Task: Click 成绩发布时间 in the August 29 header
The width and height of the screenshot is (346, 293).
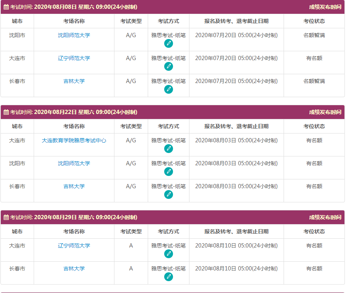Action: click(325, 217)
